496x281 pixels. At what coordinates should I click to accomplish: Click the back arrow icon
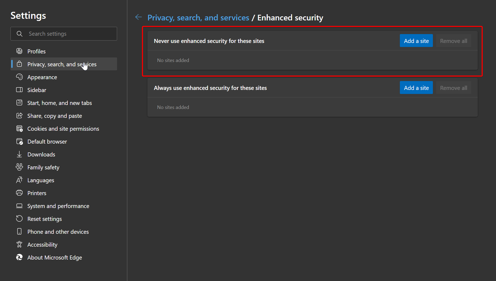[138, 17]
